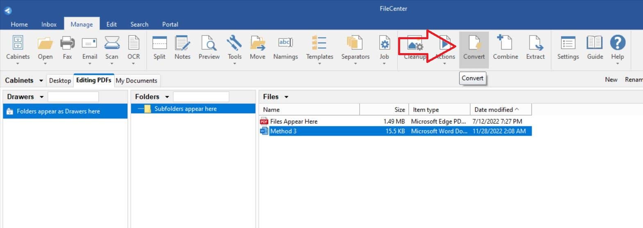Expand the Cabinets dropdown arrow in tab bar

click(x=41, y=80)
